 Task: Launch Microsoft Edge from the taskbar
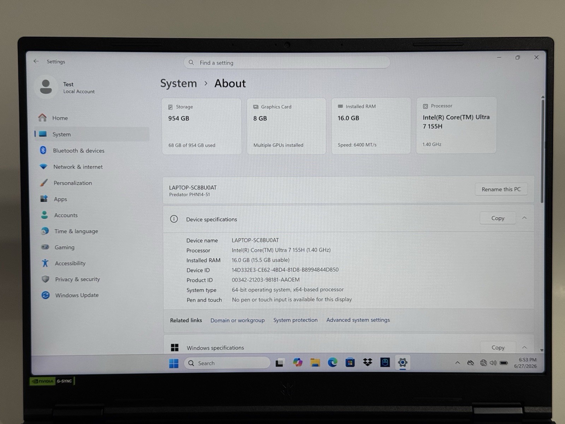pyautogui.click(x=332, y=363)
